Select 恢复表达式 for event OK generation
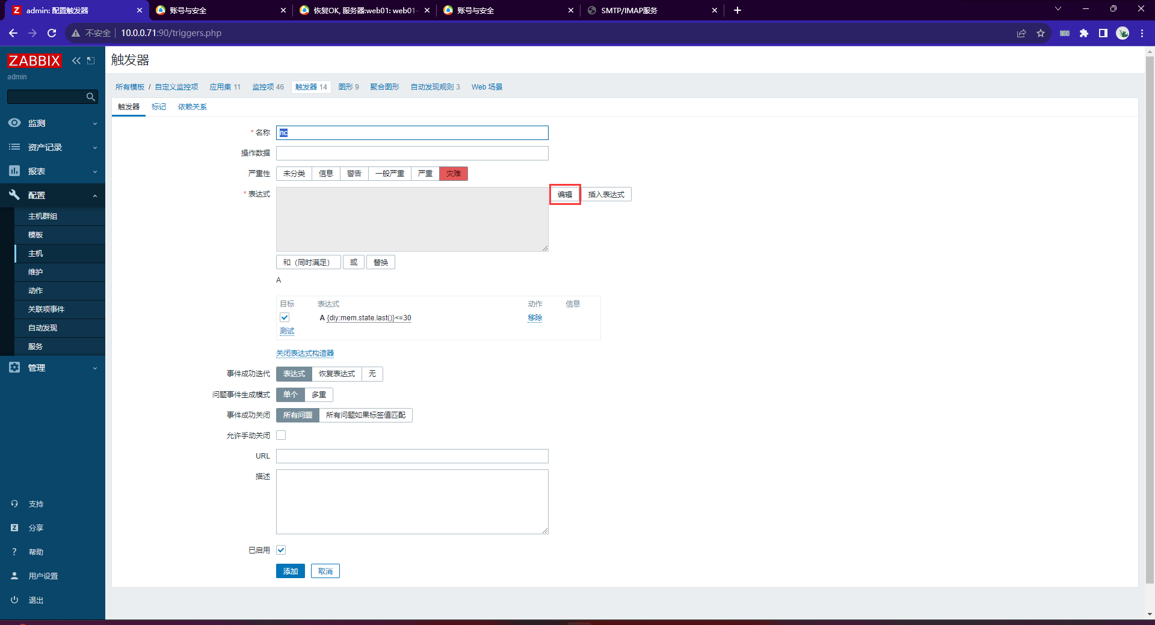This screenshot has height=625, width=1155. (x=337, y=374)
